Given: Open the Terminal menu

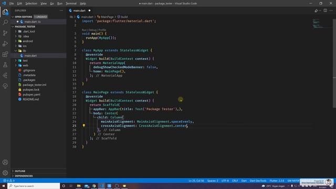Looking at the screenshot, I should coord(71,4).
